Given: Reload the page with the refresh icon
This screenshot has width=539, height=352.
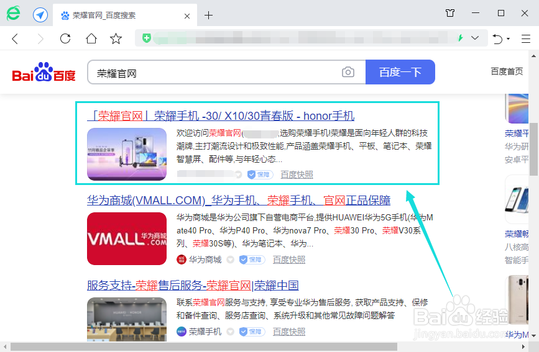Looking at the screenshot, I should [65, 38].
